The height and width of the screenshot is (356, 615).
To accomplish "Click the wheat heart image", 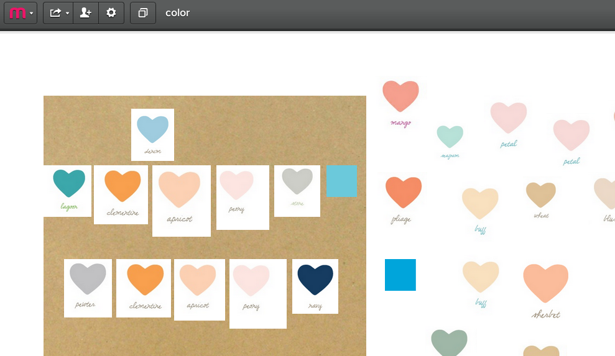I will (541, 200).
